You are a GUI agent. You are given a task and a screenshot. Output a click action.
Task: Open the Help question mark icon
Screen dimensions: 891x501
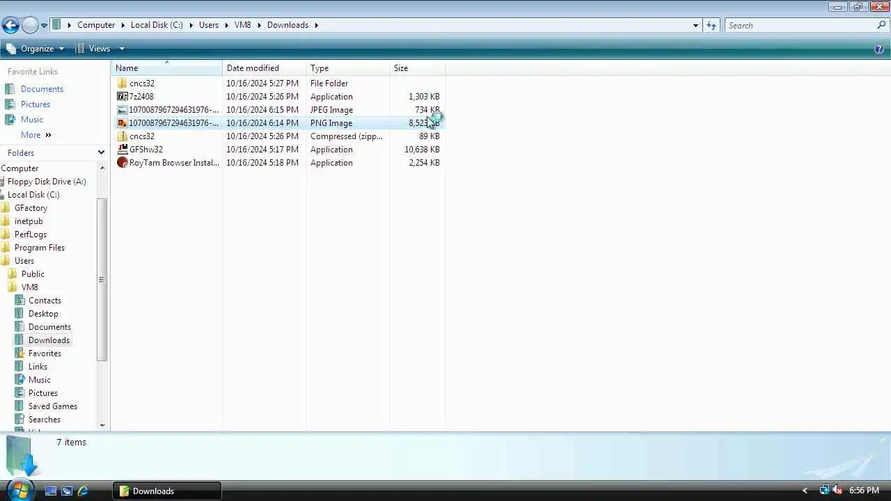coord(878,49)
